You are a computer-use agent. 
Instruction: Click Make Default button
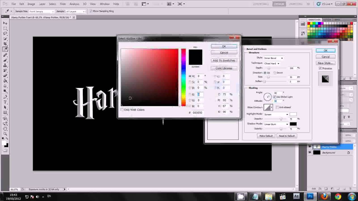pyautogui.click(x=266, y=136)
